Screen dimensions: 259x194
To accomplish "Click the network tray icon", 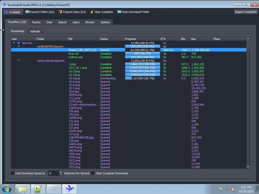I will pyautogui.click(x=227, y=189).
